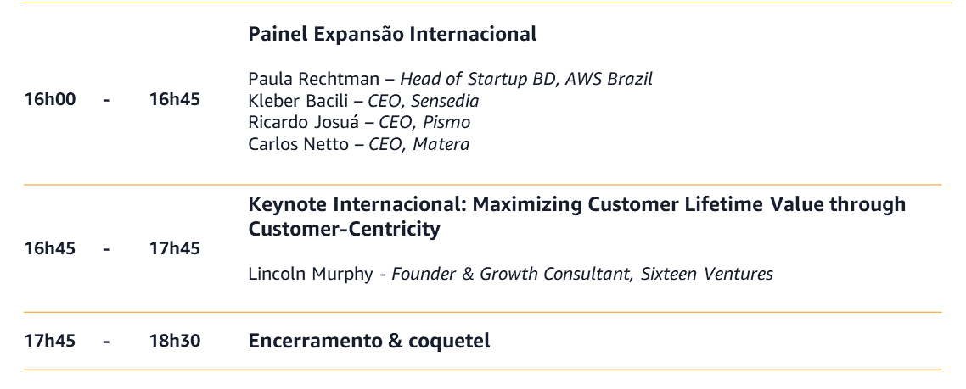Click Encerramento & coquetel heading
This screenshot has width=966, height=389.
point(369,341)
